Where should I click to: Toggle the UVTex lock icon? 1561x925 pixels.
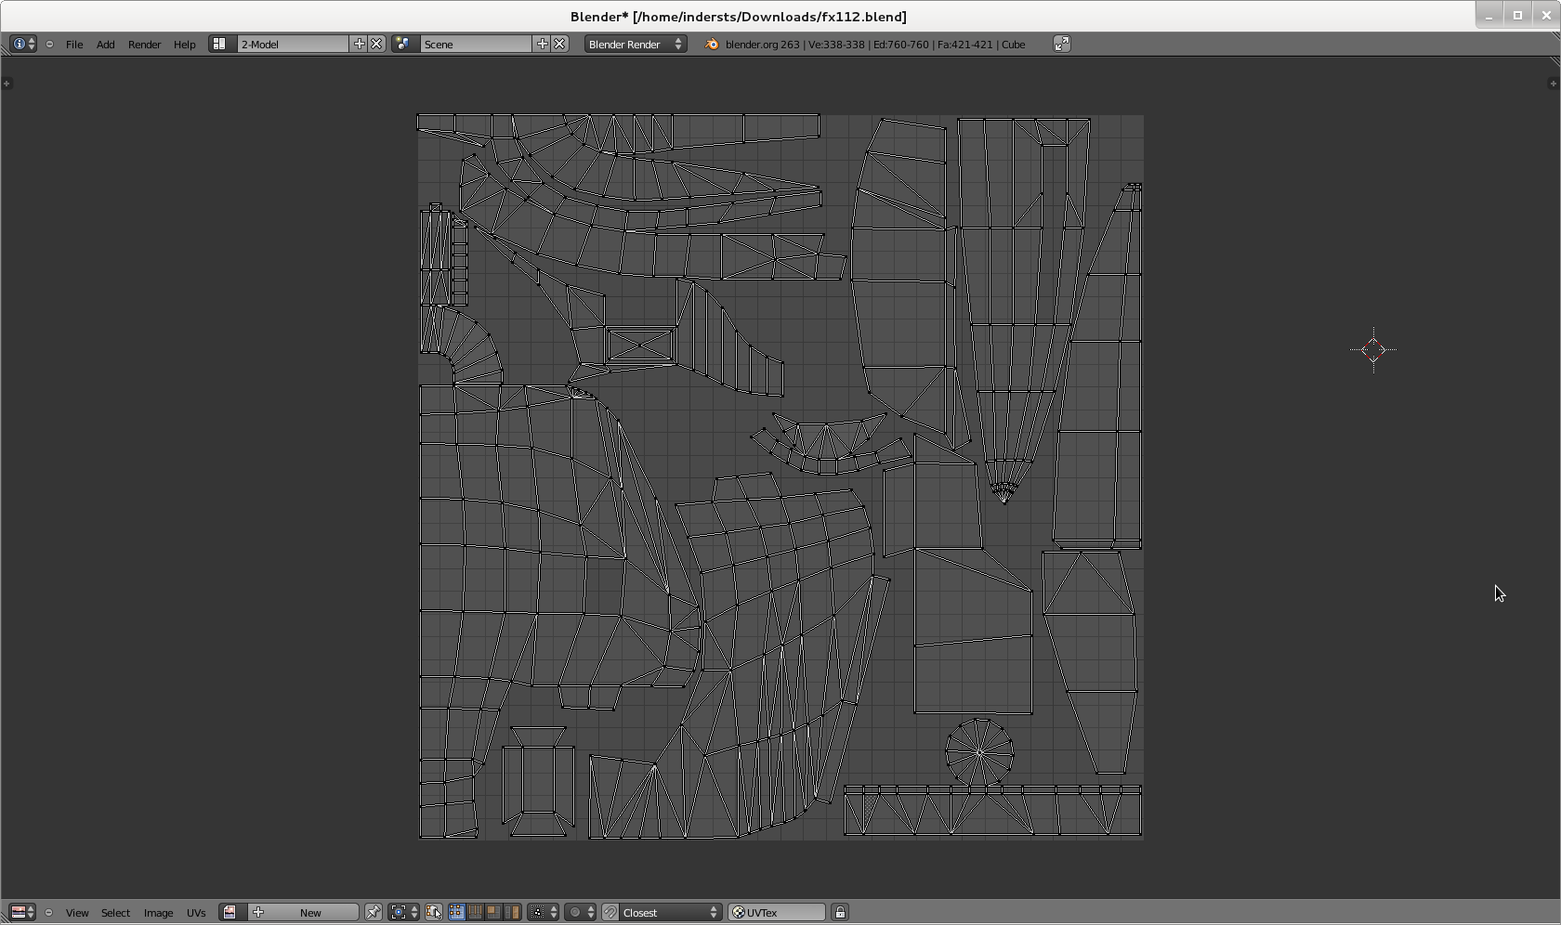[840, 912]
